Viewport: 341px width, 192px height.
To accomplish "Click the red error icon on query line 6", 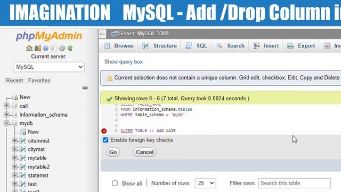I will (x=104, y=131).
